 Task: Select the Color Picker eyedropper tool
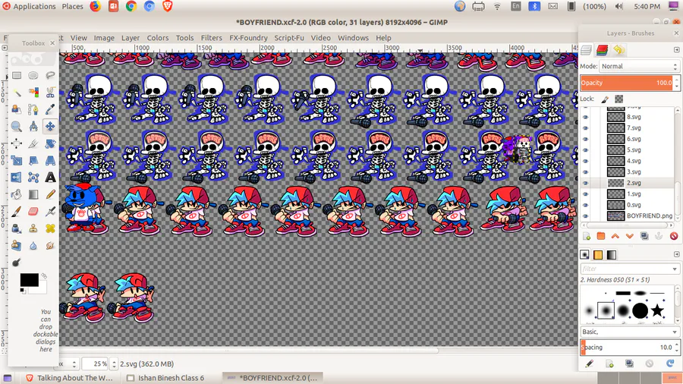[50, 109]
